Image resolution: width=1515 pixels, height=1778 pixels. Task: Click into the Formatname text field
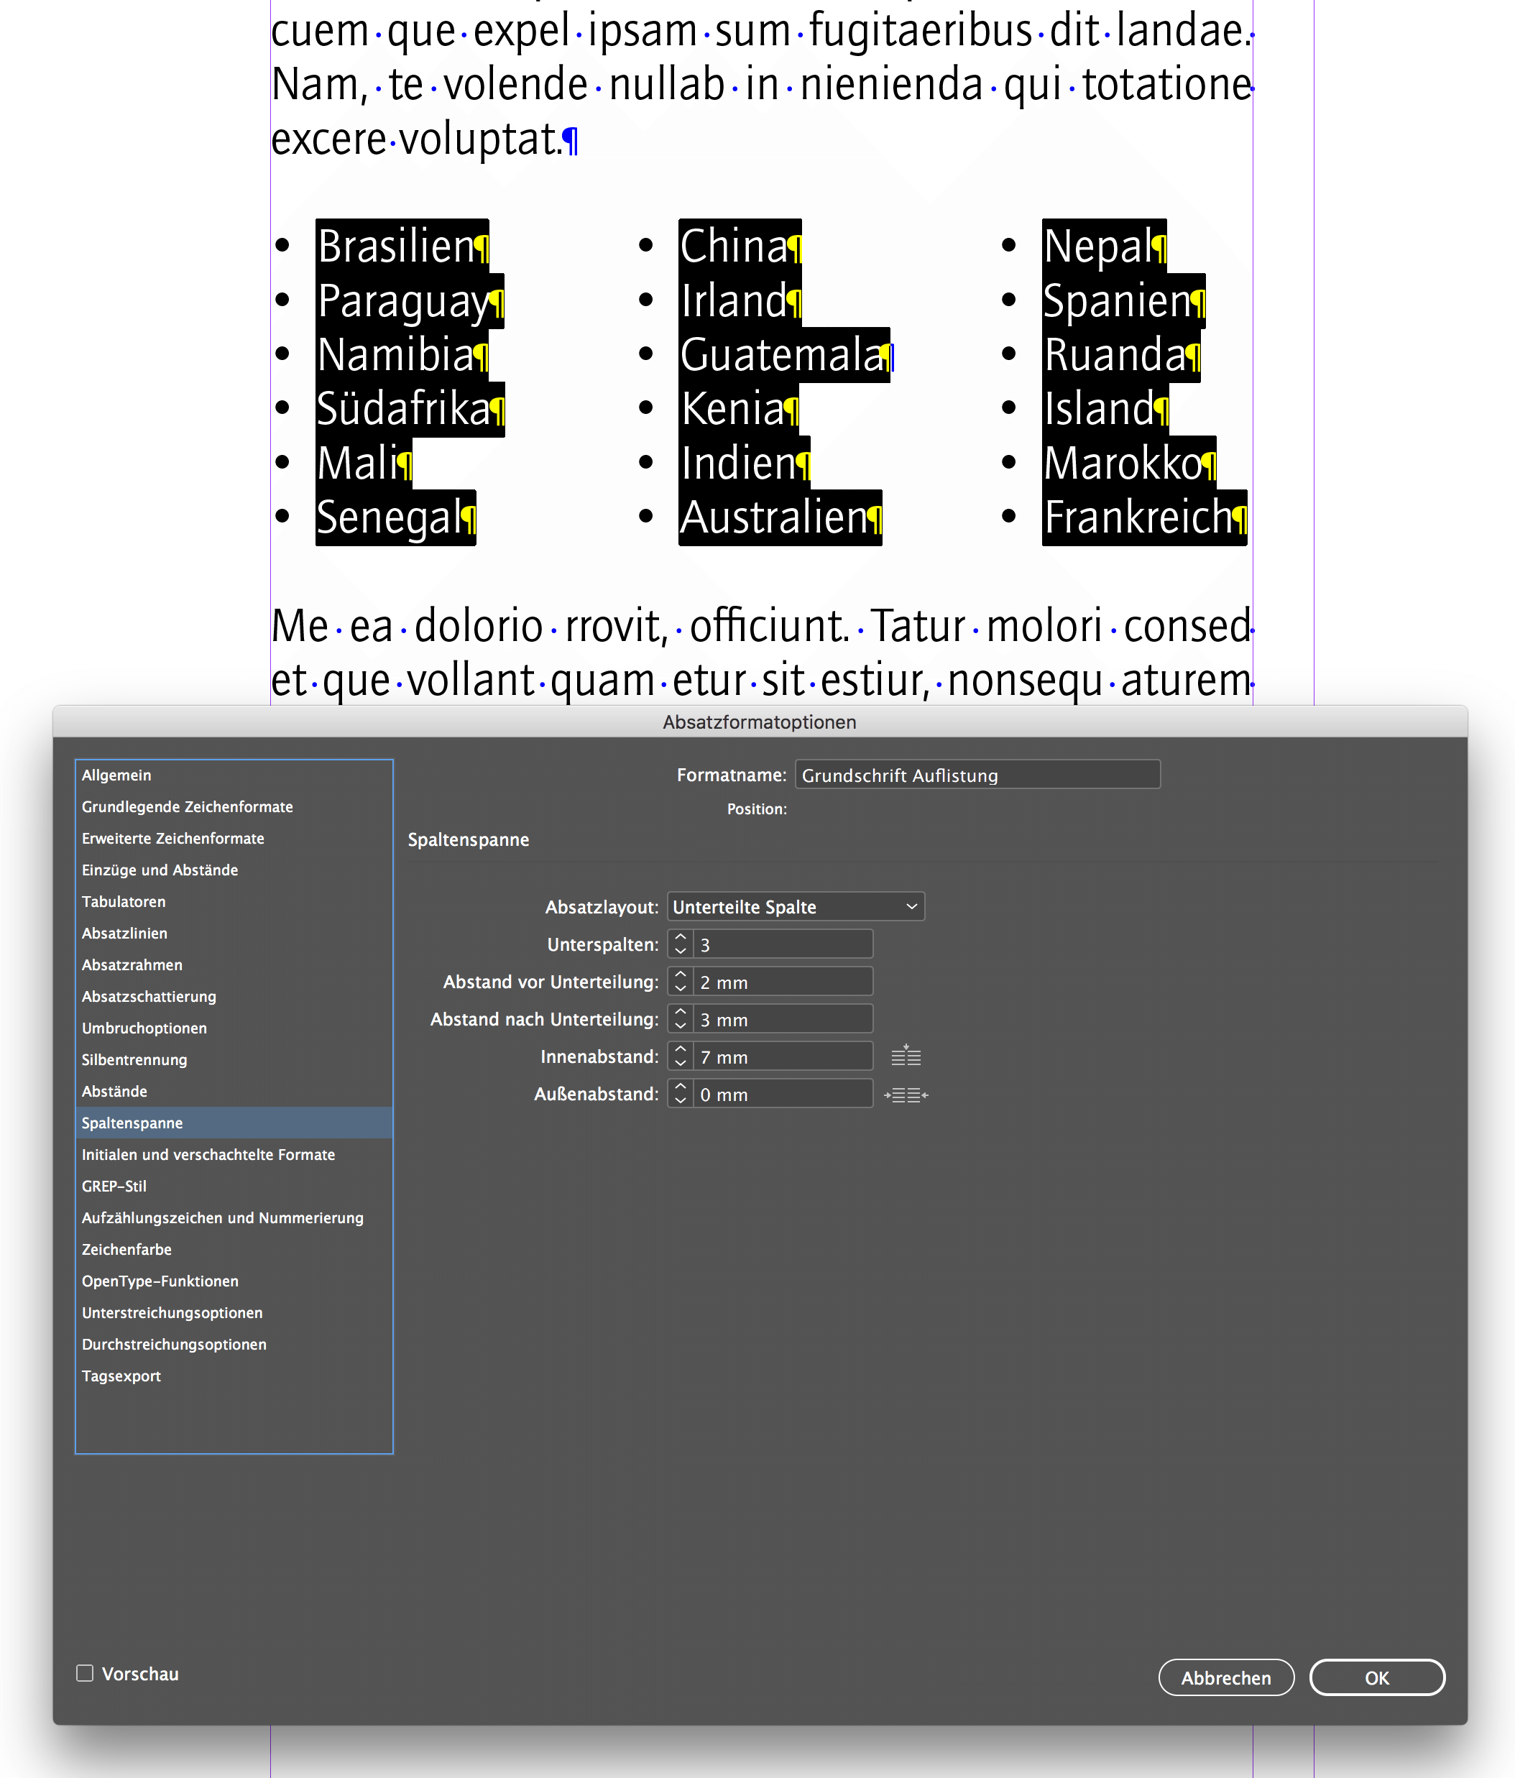[977, 775]
